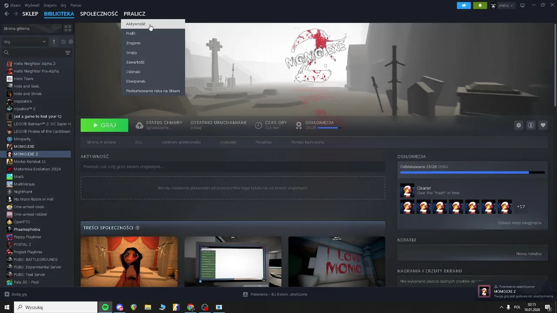The height and width of the screenshot is (313, 557).
Task: Open File Explorer from the taskbar
Action: [148, 307]
